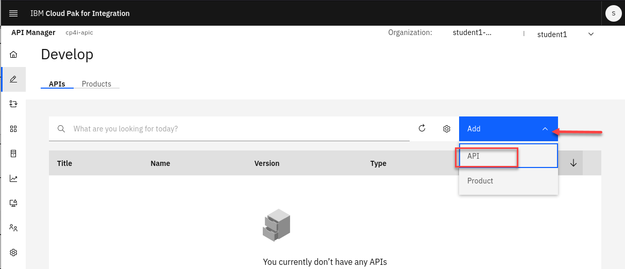Click the user avatar in top bar
Image resolution: width=625 pixels, height=269 pixels.
613,13
